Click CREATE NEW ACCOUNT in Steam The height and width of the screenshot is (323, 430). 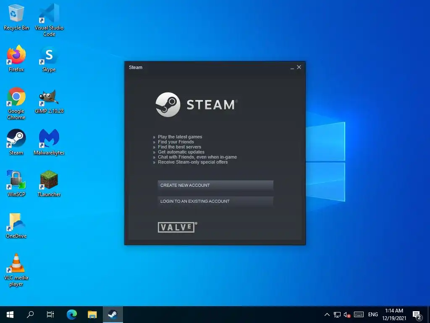(x=215, y=185)
